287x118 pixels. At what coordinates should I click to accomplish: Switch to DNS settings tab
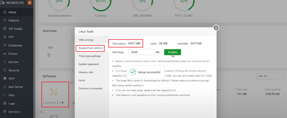tap(86, 40)
